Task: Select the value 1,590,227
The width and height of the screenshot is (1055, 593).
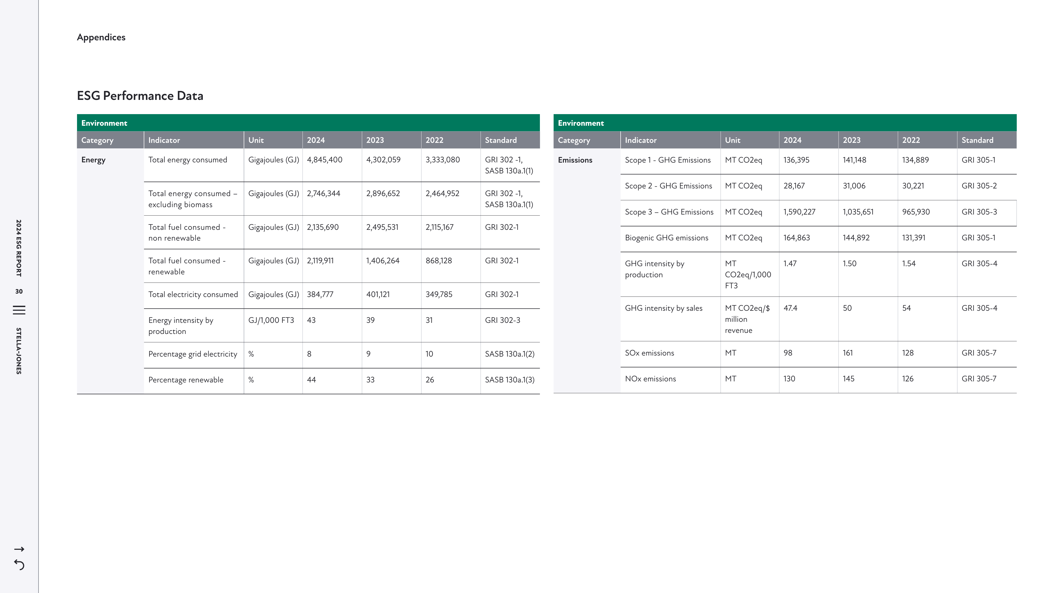Action: point(799,212)
